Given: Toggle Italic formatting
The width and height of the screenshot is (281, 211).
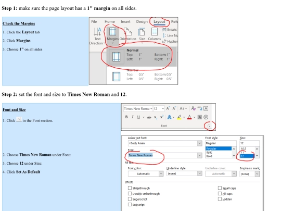Looking at the screenshot, I should tap(133, 117).
